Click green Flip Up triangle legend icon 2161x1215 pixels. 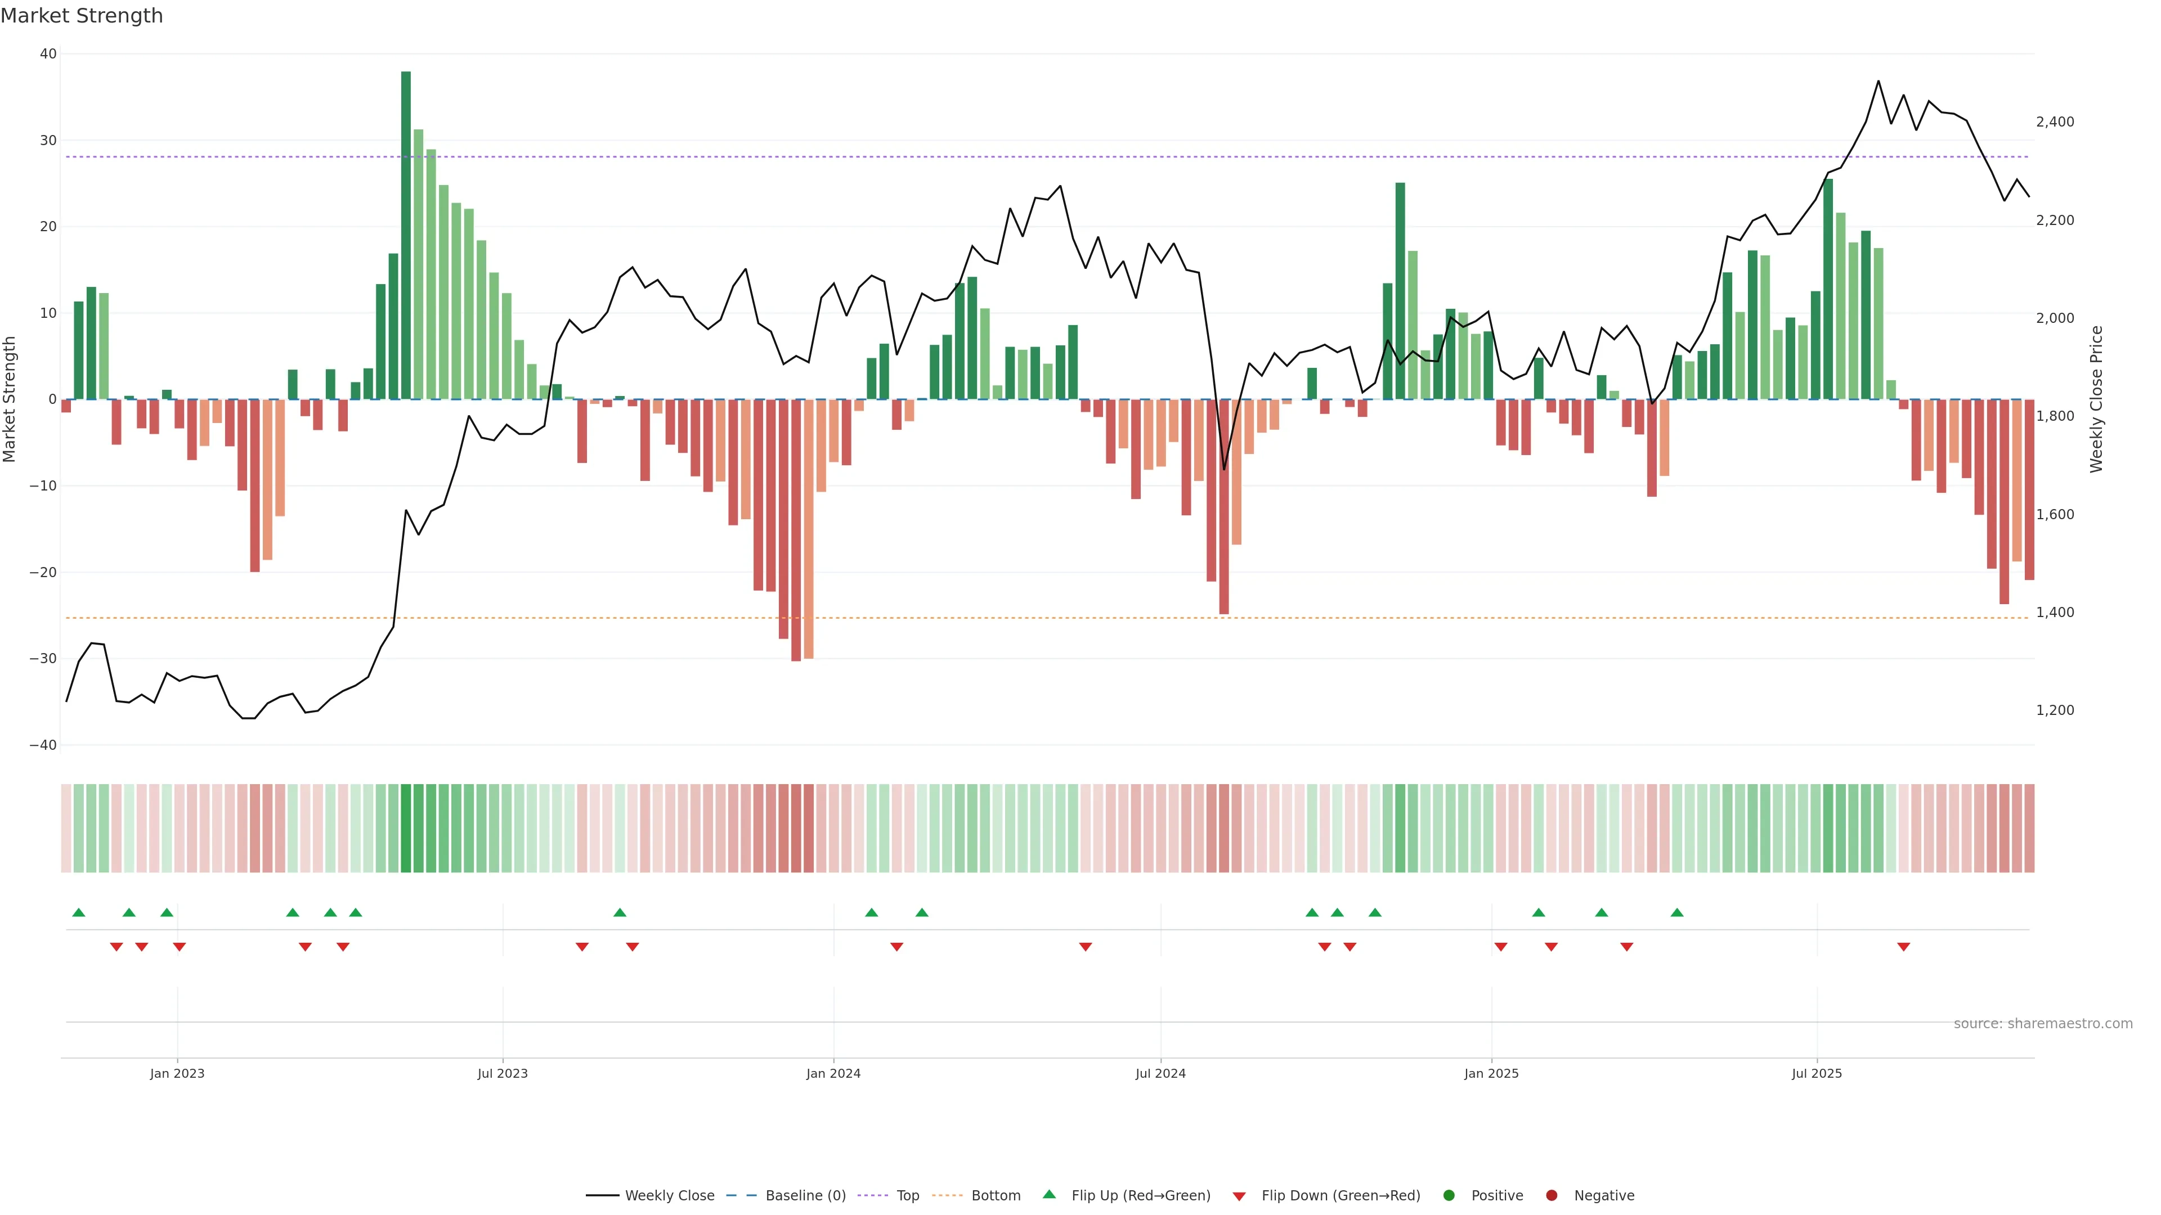coord(1048,1194)
